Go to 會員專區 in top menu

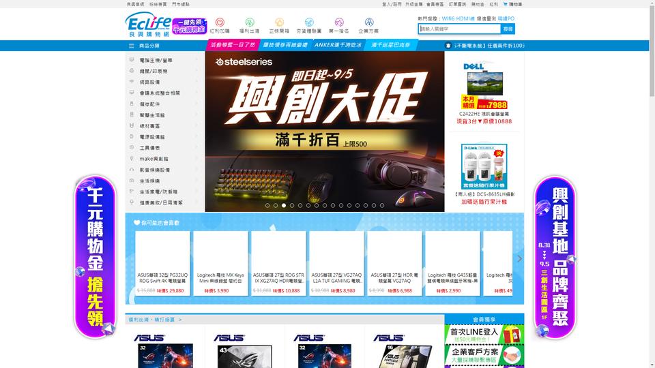tap(435, 4)
